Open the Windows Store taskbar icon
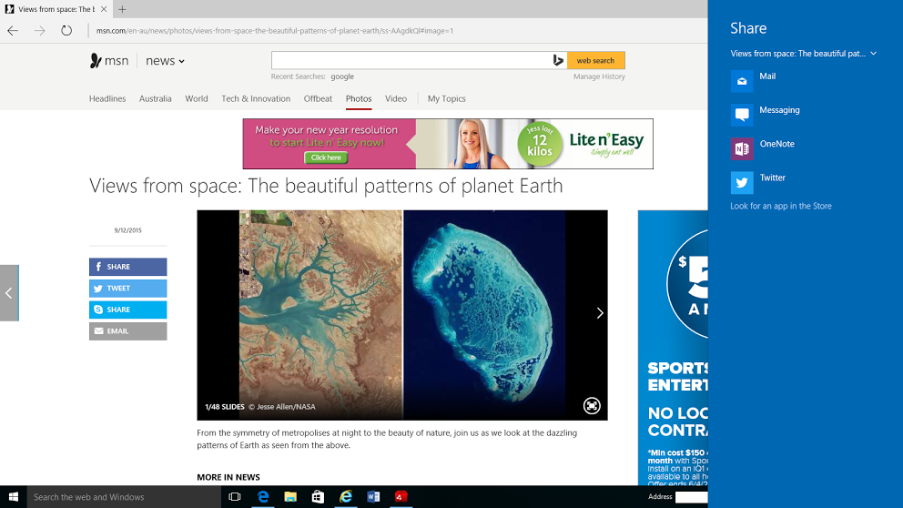 [x=318, y=497]
